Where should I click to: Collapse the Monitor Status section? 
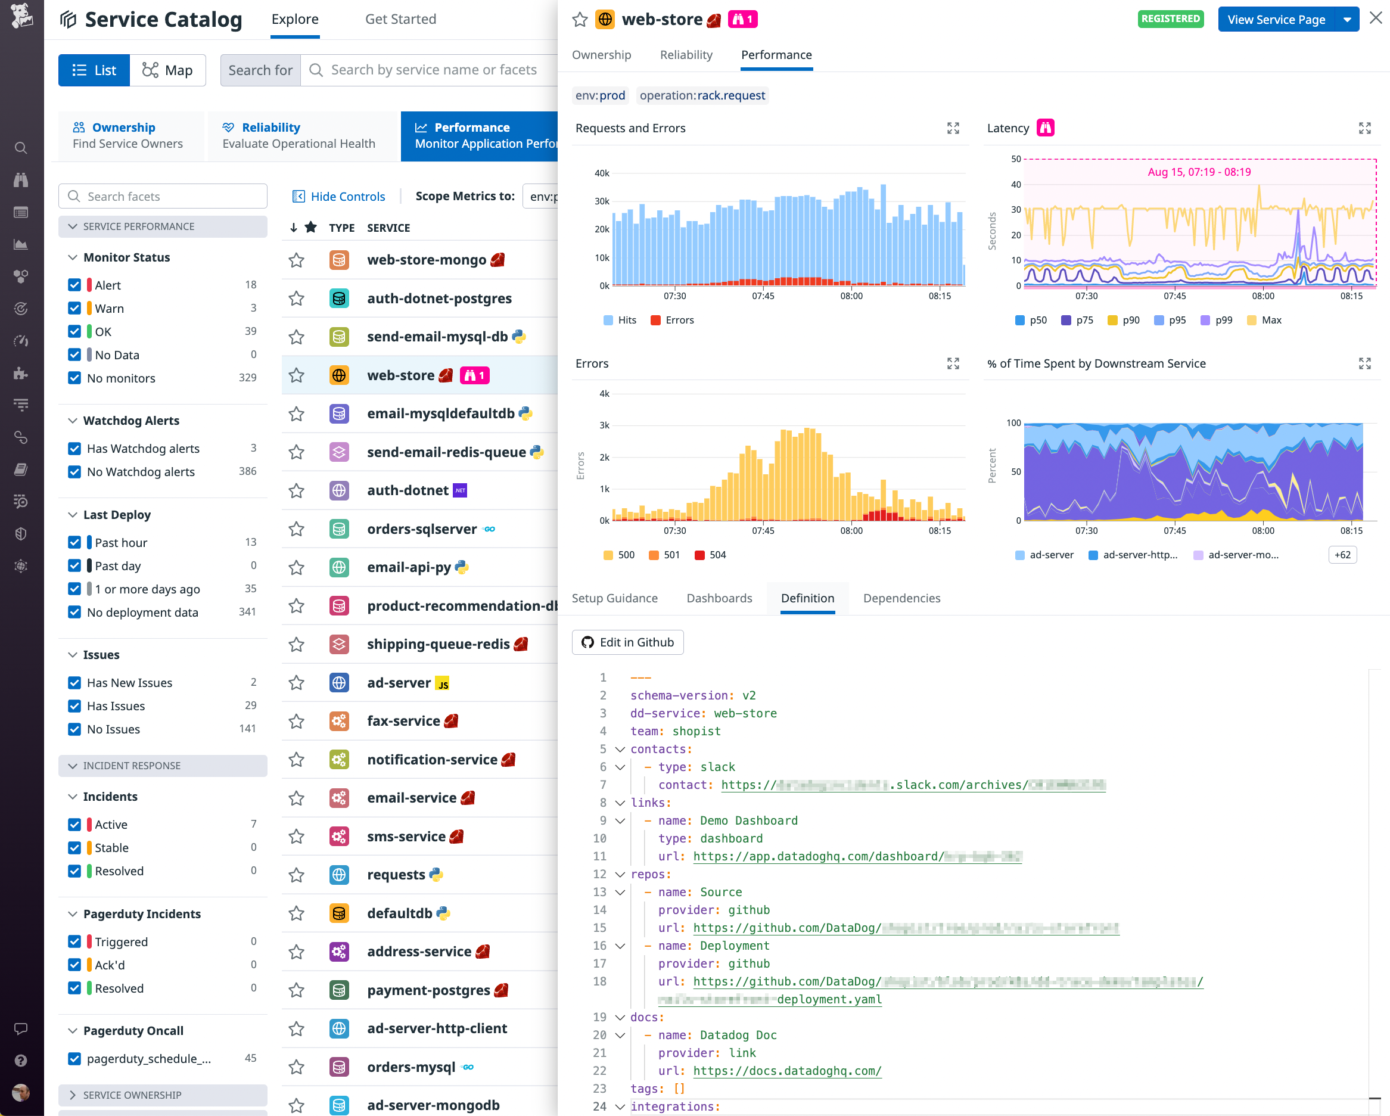[x=72, y=257]
